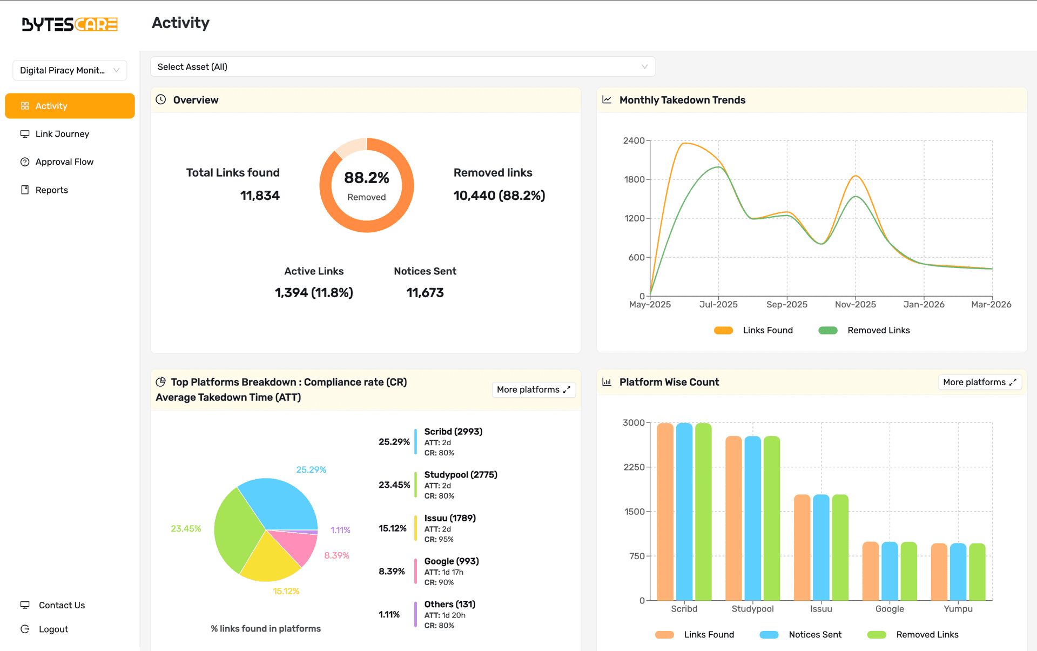The width and height of the screenshot is (1037, 651).
Task: Open the Select Asset chevron arrow
Action: tap(644, 66)
